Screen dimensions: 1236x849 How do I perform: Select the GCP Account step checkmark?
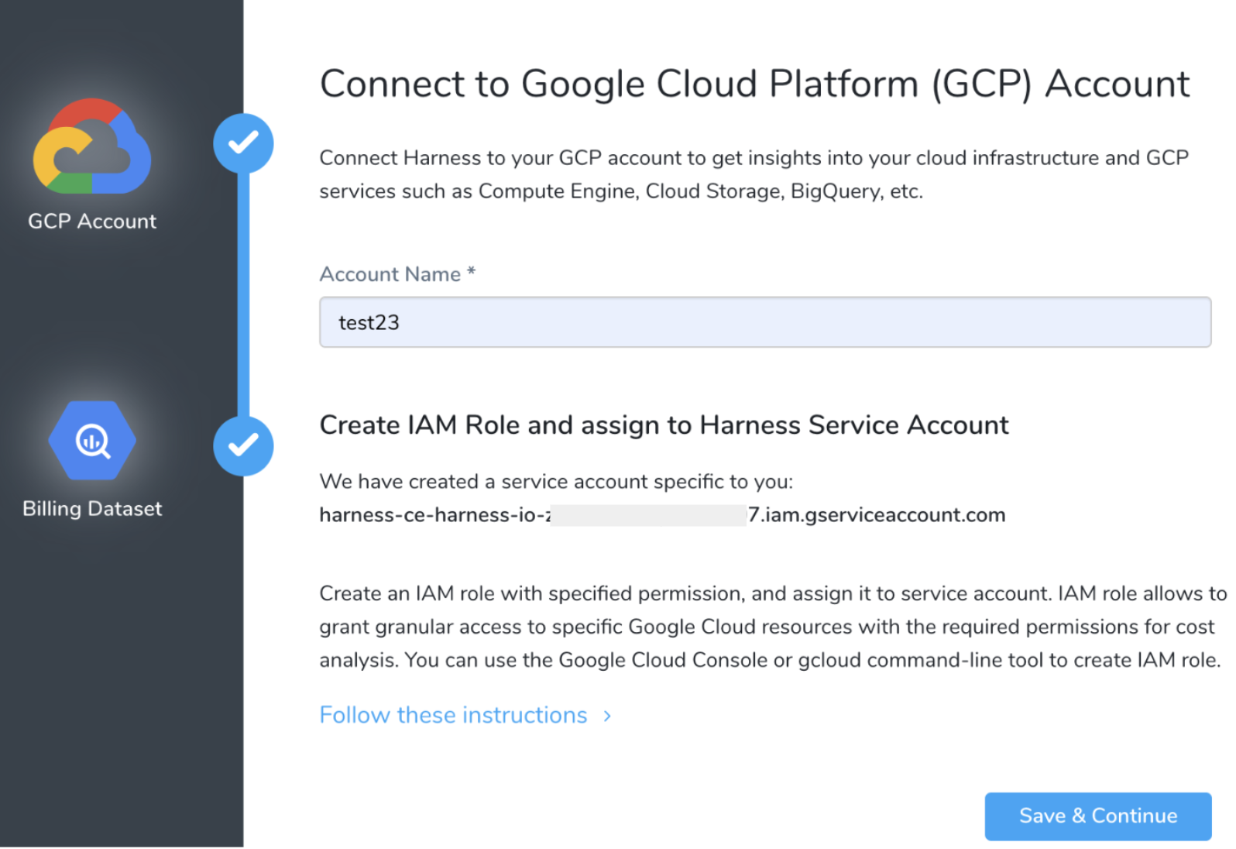pyautogui.click(x=243, y=143)
